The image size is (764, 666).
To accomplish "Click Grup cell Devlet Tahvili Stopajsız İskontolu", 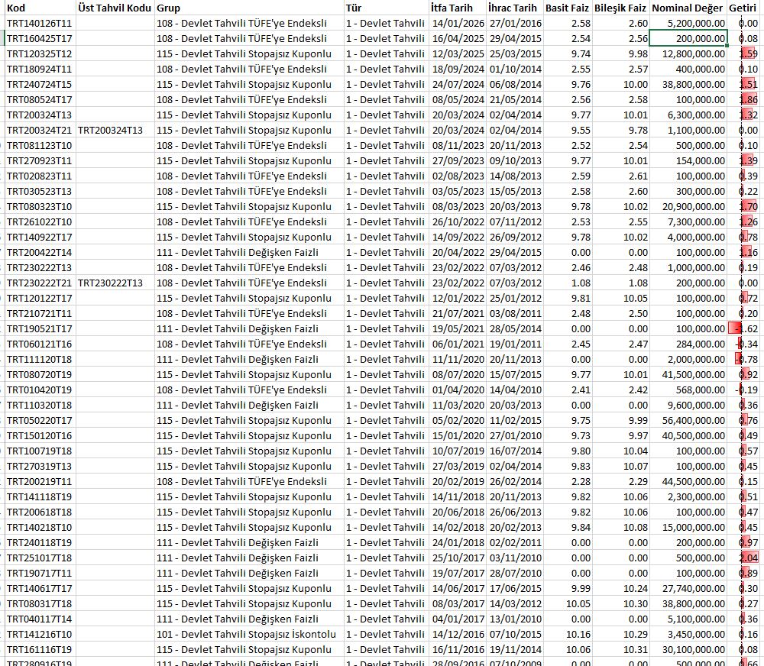I will [x=249, y=635].
